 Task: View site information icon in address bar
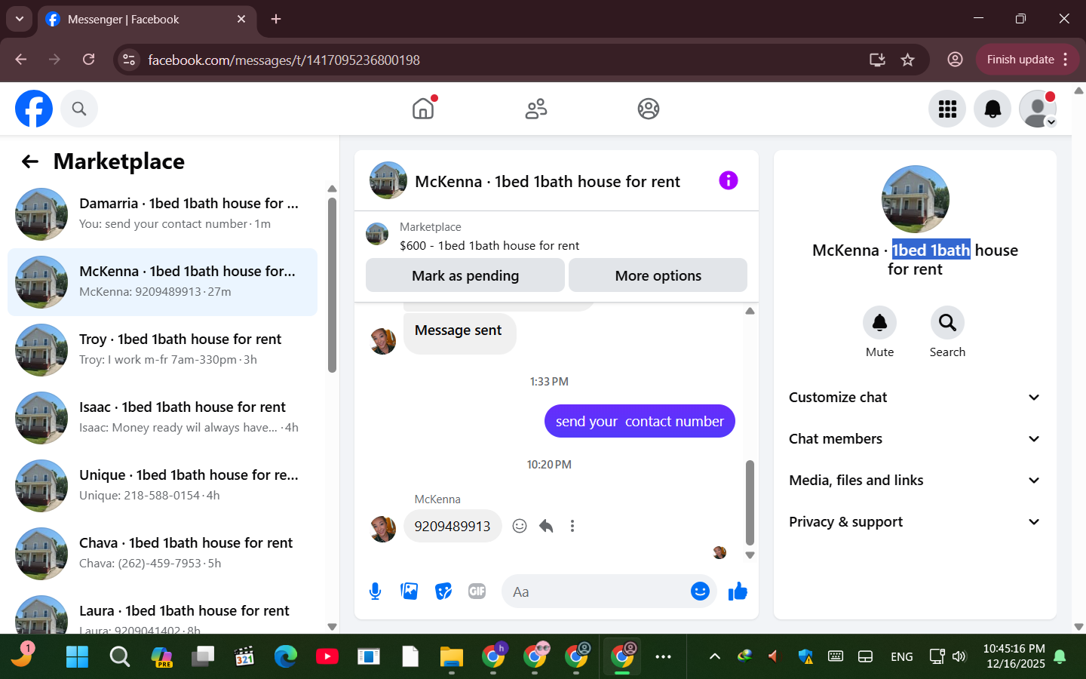click(129, 60)
